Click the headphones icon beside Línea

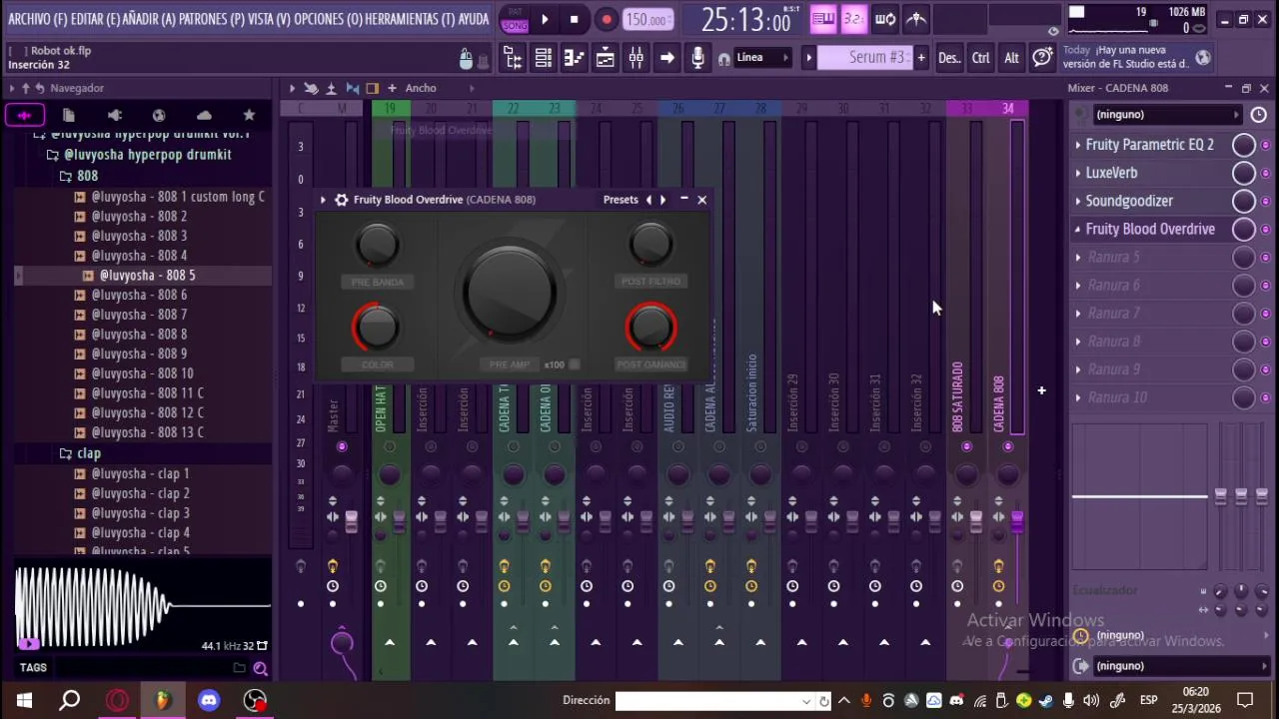(x=723, y=59)
